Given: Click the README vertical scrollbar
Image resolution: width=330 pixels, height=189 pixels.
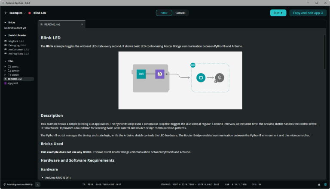Looking at the screenshot, I should coord(324,52).
